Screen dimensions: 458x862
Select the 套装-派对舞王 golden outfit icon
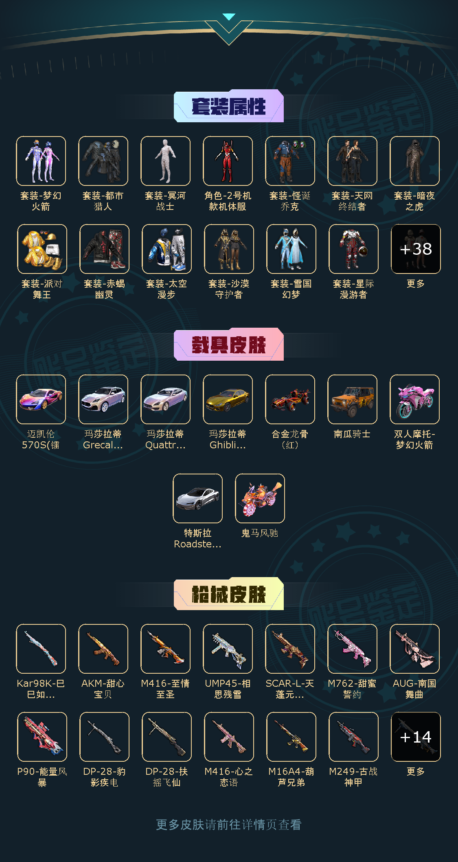pos(42,249)
